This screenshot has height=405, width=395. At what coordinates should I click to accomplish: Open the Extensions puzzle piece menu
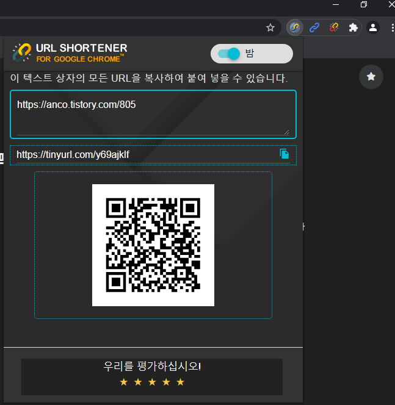pyautogui.click(x=353, y=27)
